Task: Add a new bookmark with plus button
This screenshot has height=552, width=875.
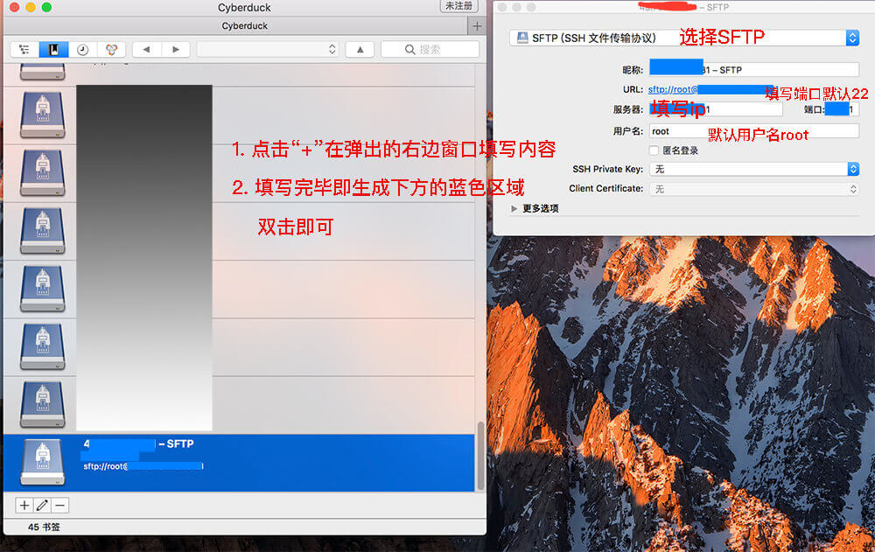Action: (24, 505)
